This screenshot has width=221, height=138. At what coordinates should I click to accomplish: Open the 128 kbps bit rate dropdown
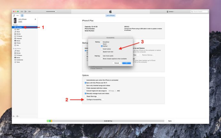[x=112, y=91]
